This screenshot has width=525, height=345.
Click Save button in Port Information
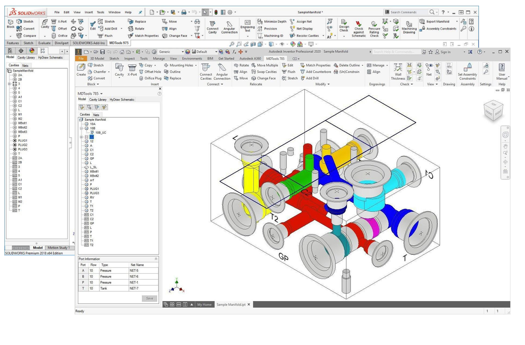tap(150, 298)
